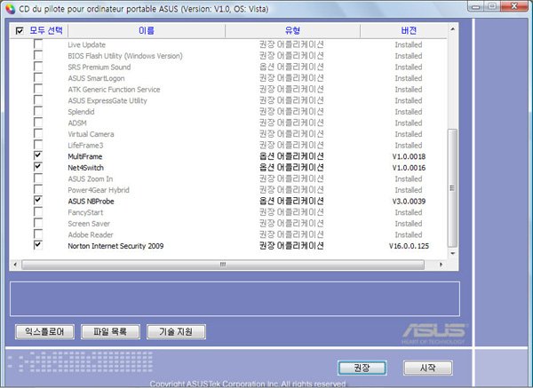
Task: Click the SRS Premium Sound name text
Action: pos(99,67)
